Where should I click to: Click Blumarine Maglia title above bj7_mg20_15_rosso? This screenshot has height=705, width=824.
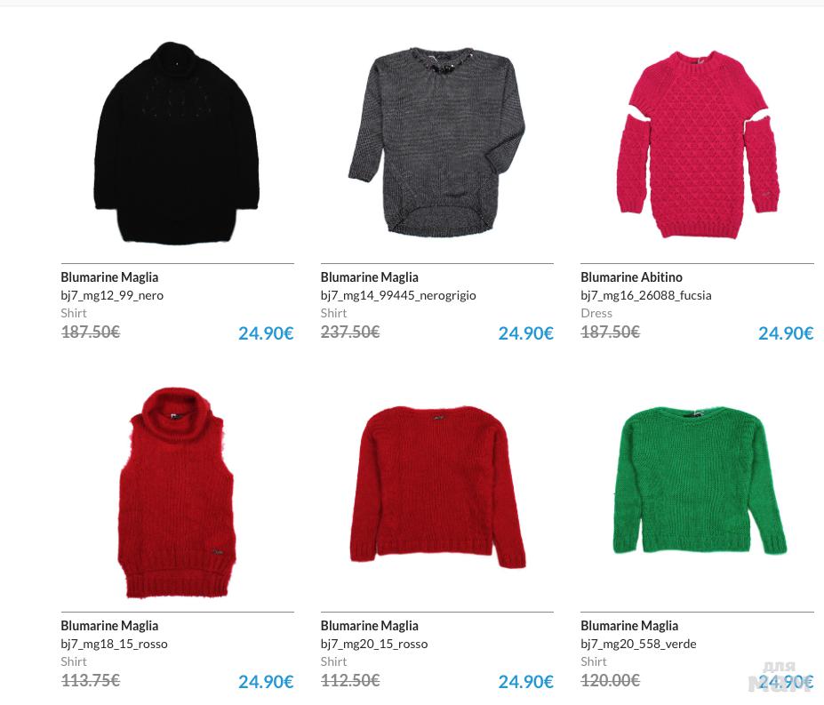[370, 626]
